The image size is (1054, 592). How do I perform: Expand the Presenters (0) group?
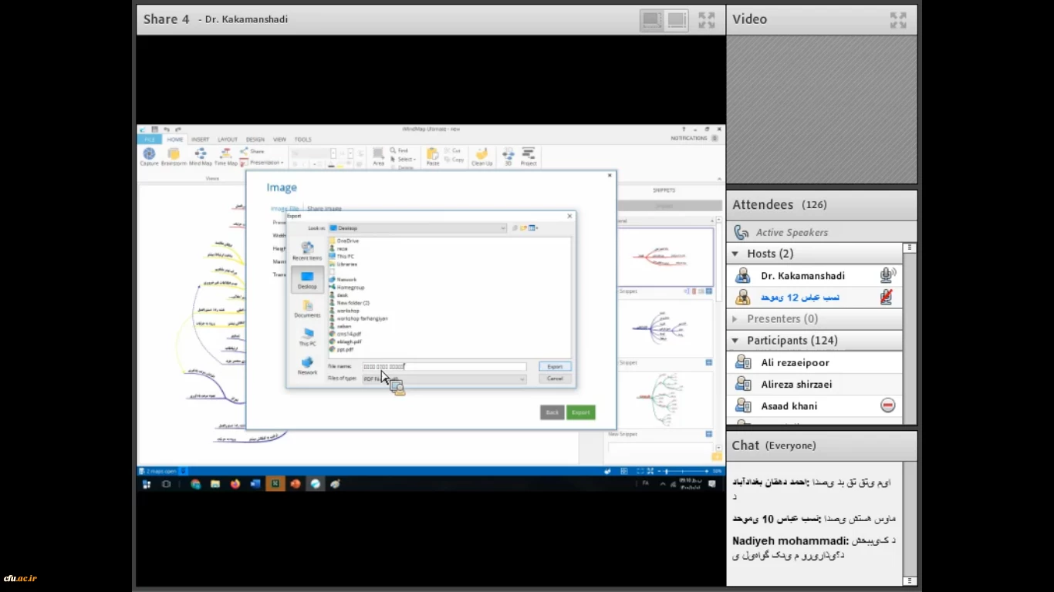pos(735,319)
